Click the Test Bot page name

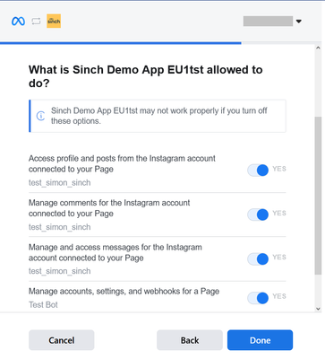tap(43, 305)
